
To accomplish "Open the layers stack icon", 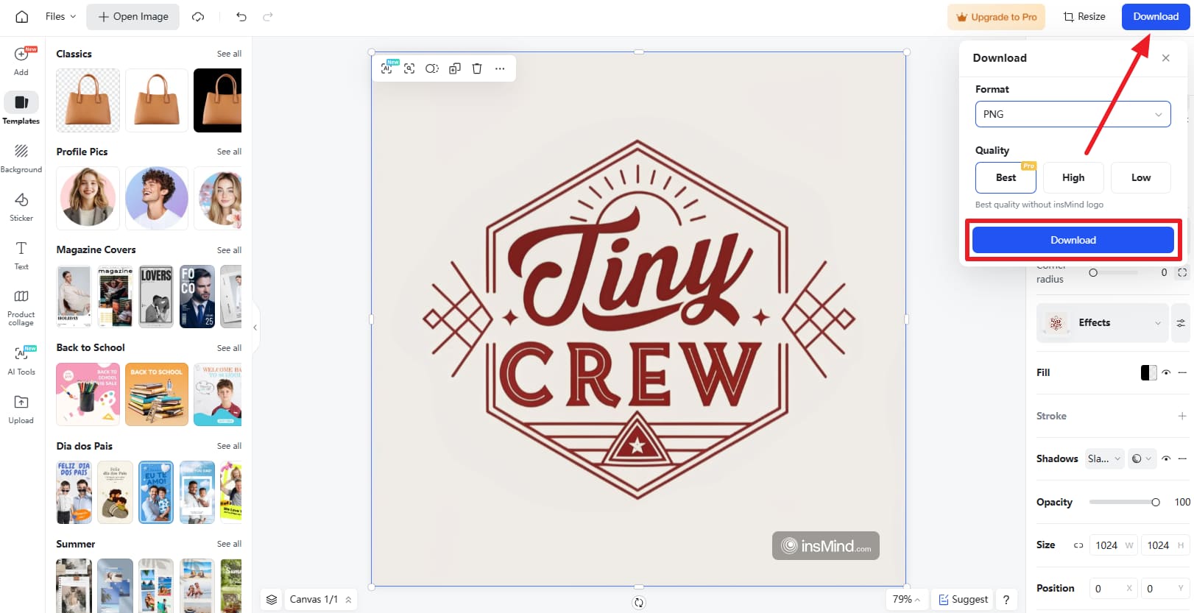I will pyautogui.click(x=272, y=599).
